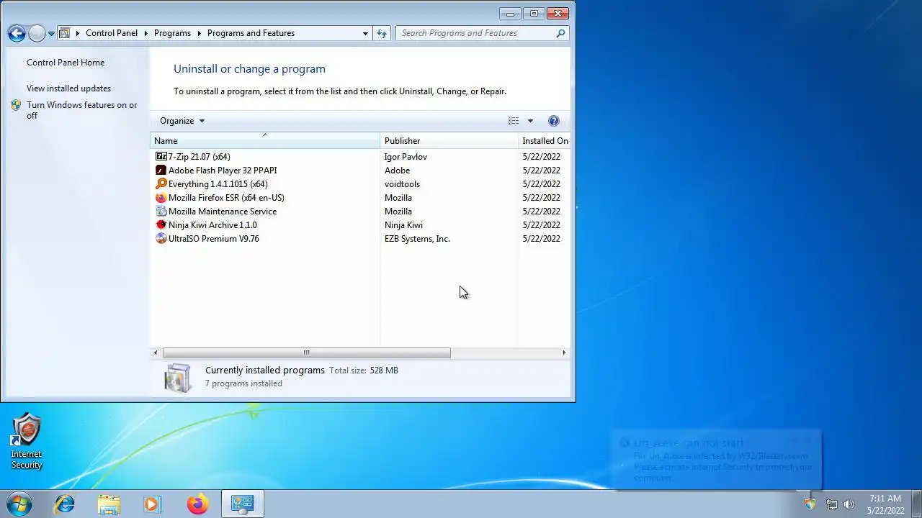Select Everything 1.4.1.1015 (x64)
The width and height of the screenshot is (922, 518).
[360, 183]
